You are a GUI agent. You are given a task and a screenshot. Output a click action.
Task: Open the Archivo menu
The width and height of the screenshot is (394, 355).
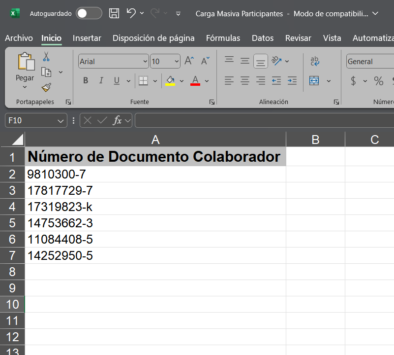point(19,38)
